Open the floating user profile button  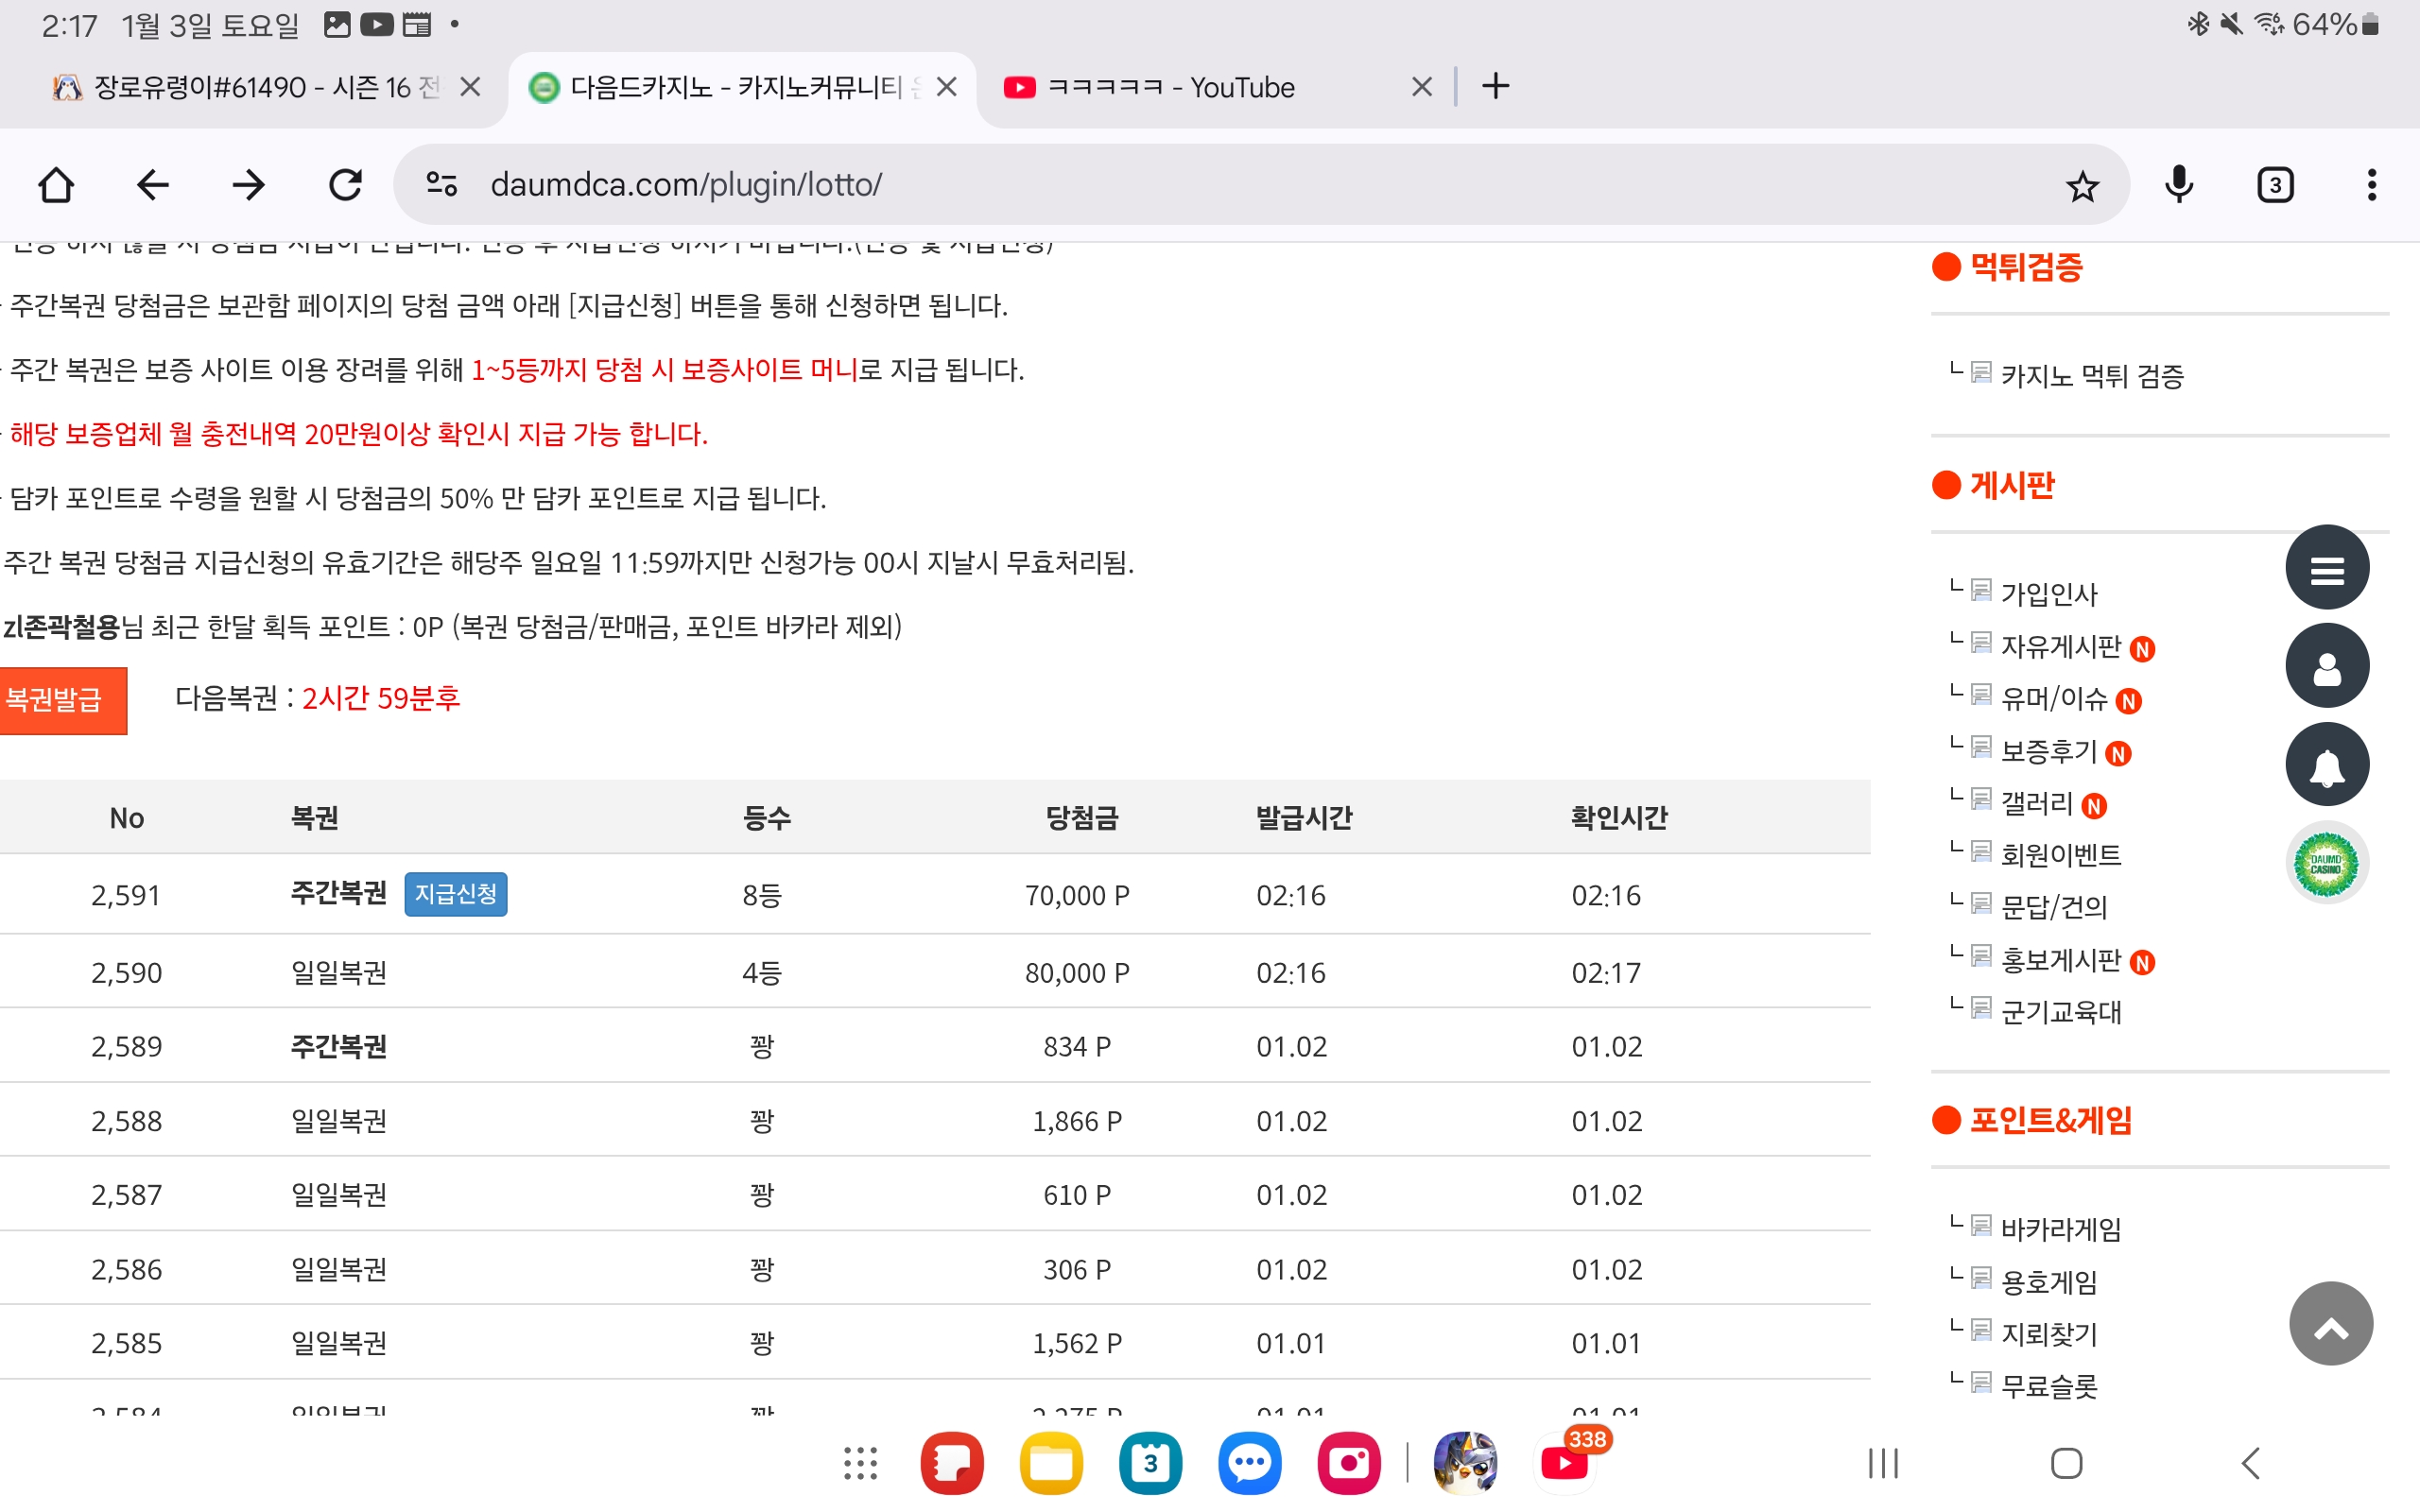(2326, 666)
